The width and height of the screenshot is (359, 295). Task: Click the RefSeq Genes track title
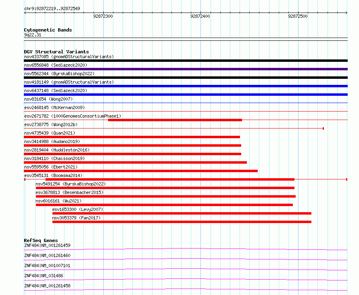click(41, 240)
